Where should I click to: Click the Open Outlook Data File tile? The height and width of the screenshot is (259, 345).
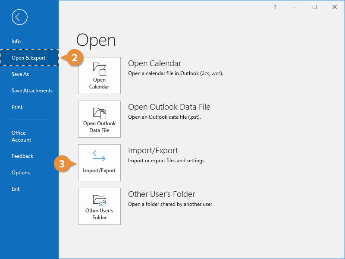[99, 119]
